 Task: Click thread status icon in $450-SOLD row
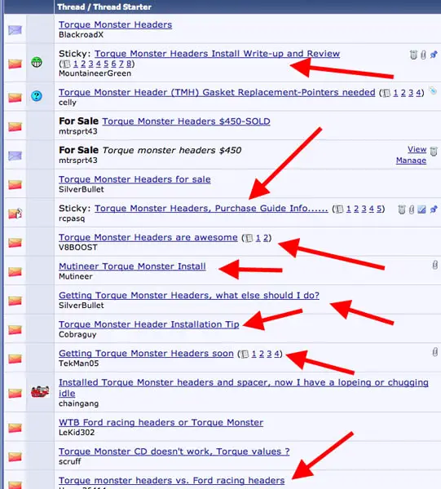coord(15,126)
